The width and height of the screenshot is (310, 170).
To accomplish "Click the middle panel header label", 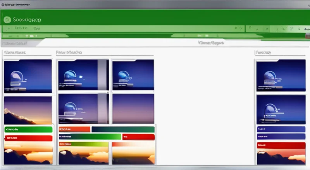I will click(69, 52).
